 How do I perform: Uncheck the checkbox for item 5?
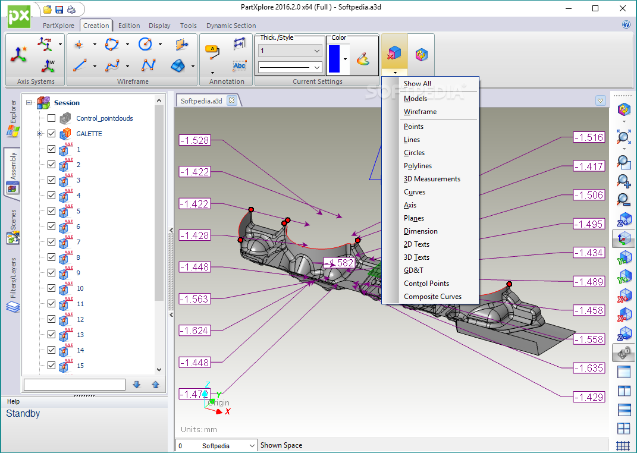(51, 210)
